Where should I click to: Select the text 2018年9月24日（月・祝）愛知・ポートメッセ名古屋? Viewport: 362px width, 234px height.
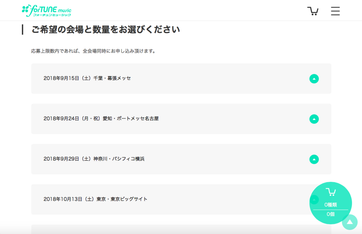click(x=101, y=119)
